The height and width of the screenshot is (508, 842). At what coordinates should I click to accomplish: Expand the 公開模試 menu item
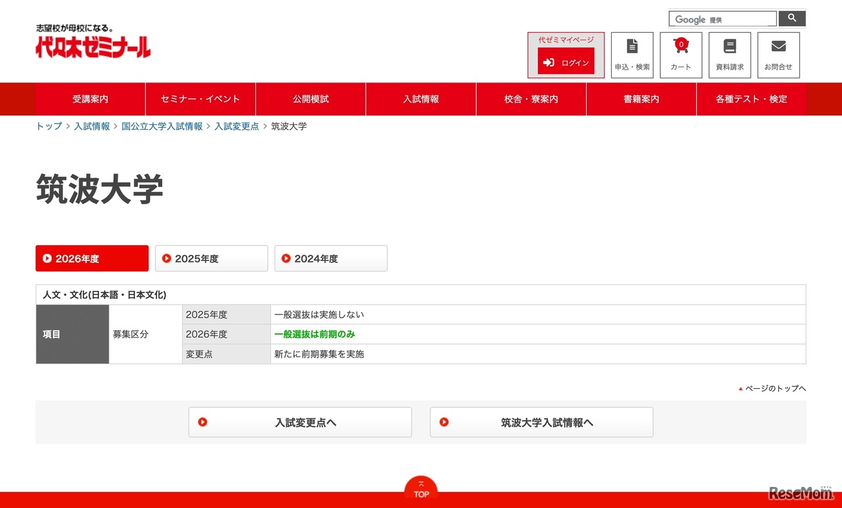pos(310,99)
